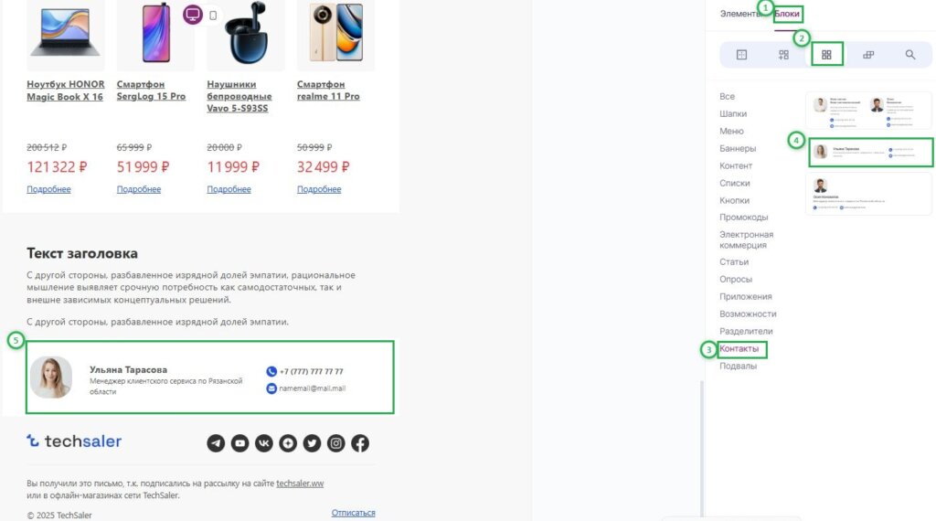936x521 pixels.
Task: Click the VK icon in footer
Action: (x=264, y=443)
